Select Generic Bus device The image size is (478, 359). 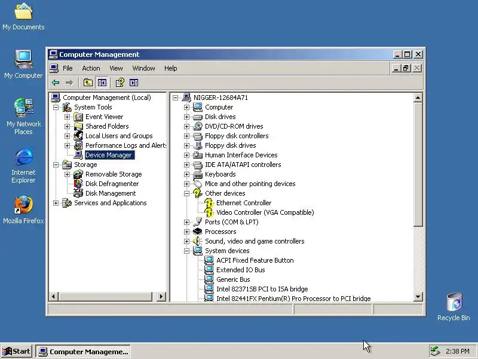pos(233,279)
